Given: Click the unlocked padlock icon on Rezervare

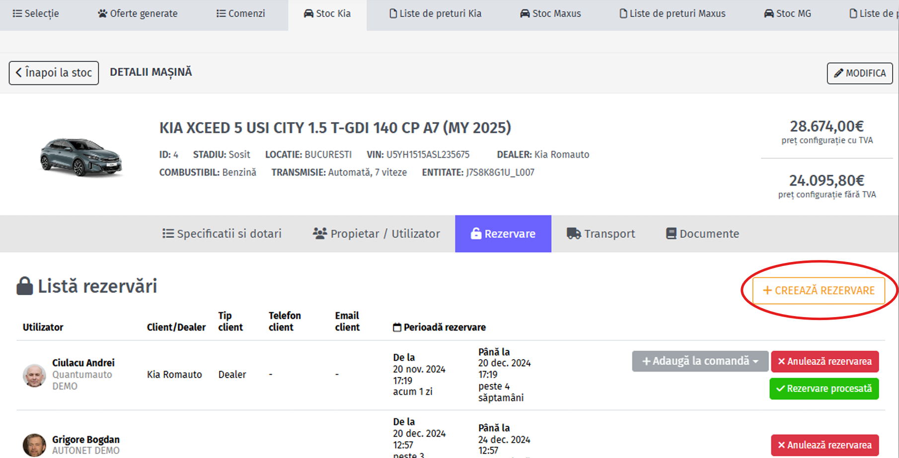Looking at the screenshot, I should 476,233.
